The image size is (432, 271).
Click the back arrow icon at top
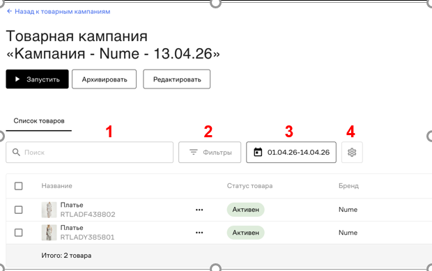pyautogui.click(x=9, y=11)
